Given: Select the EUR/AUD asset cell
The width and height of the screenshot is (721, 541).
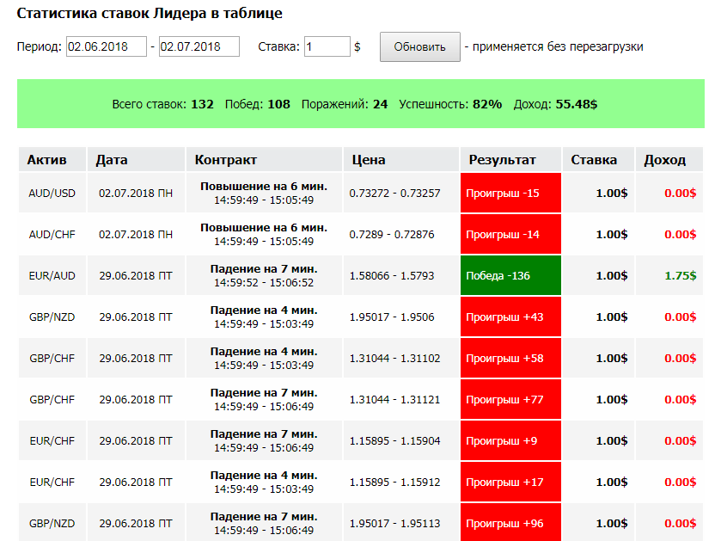Looking at the screenshot, I should (52, 276).
